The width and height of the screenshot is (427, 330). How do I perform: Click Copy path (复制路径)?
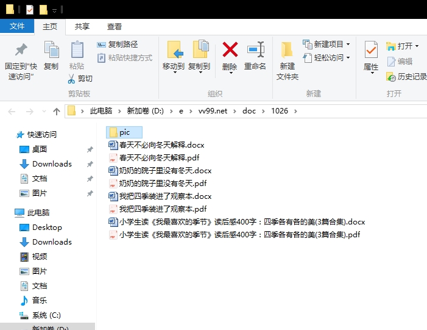click(x=118, y=44)
